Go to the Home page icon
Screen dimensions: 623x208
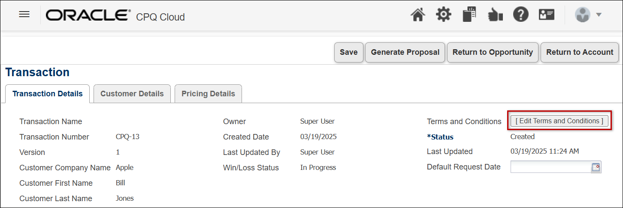click(418, 15)
